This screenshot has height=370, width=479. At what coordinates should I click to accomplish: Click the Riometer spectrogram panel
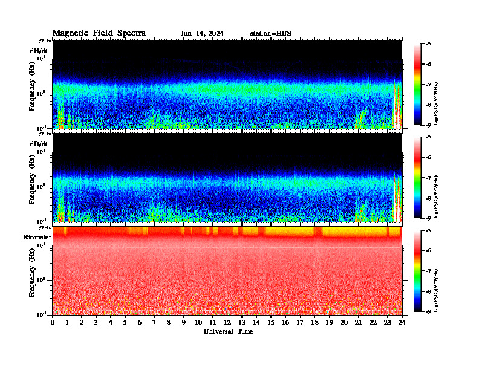[x=227, y=271]
